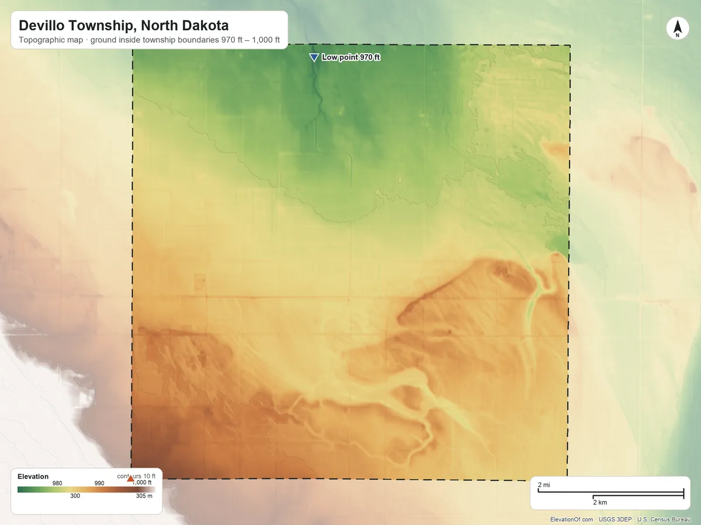Select the 'Devillo Township, North Dakota' title

124,26
